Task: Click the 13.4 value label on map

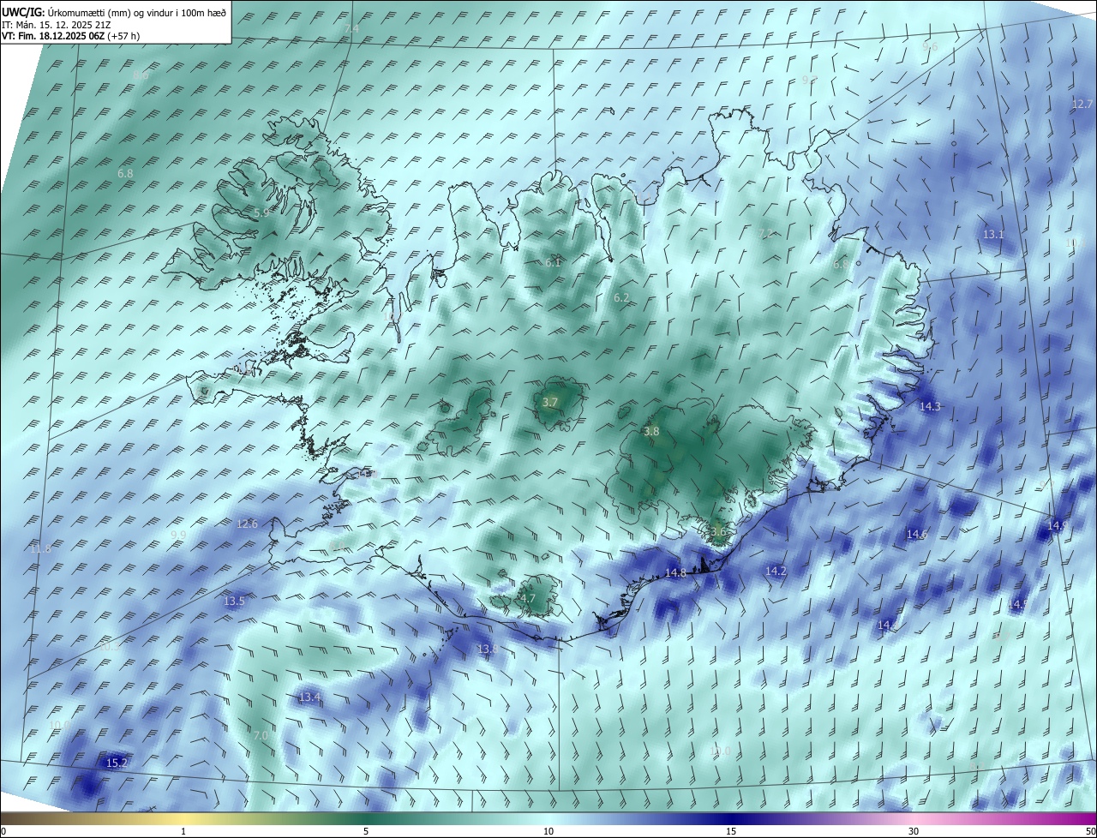Action: [x=309, y=697]
